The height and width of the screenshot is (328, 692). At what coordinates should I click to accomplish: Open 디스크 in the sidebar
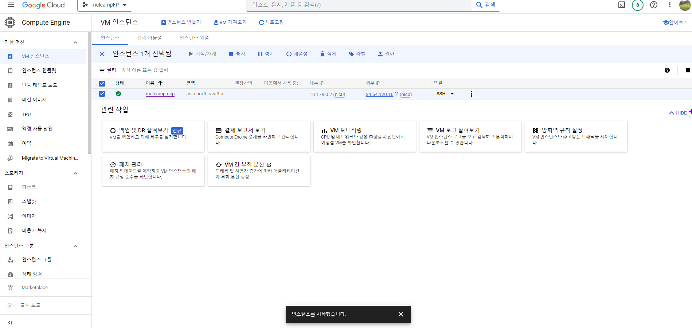[x=43, y=187]
